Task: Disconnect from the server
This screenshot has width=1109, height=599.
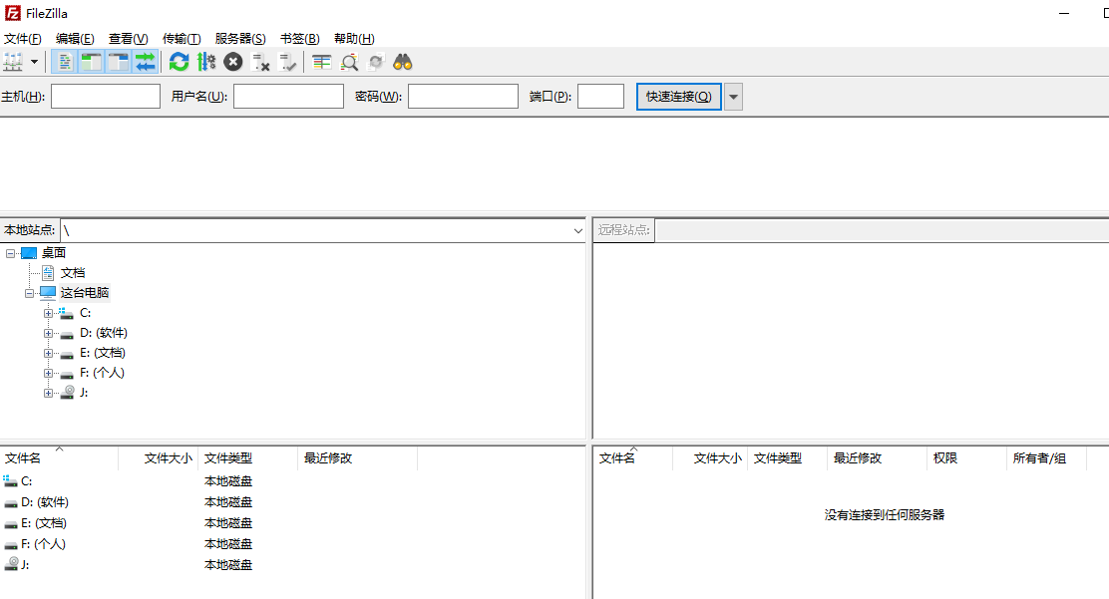Action: tap(261, 62)
